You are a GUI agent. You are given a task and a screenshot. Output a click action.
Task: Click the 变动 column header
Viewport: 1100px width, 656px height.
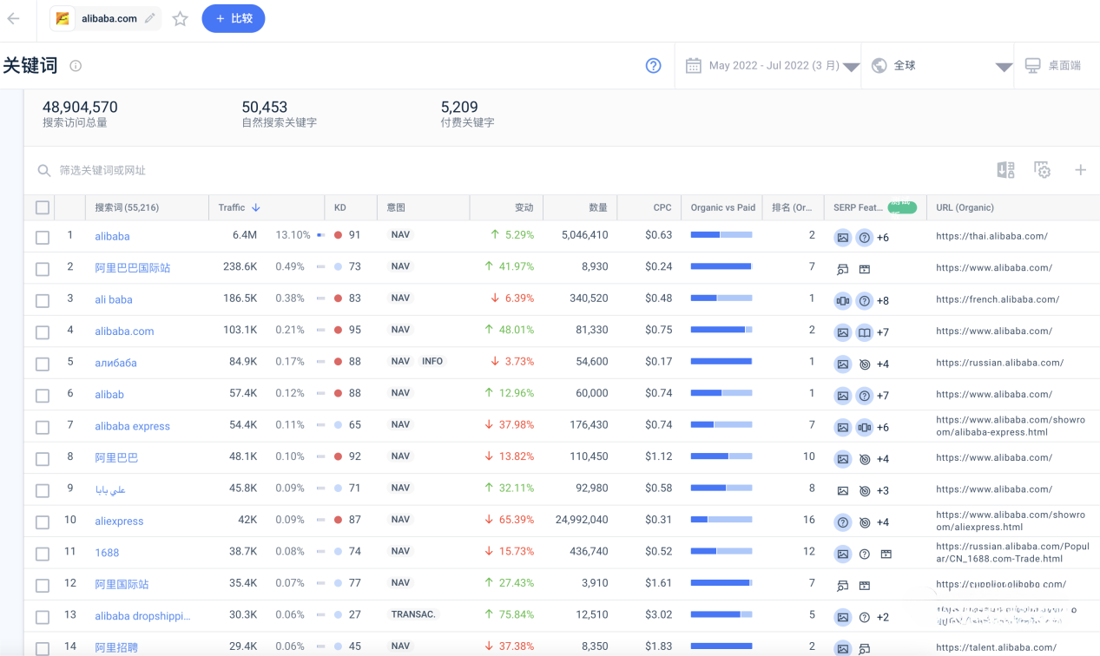(524, 207)
